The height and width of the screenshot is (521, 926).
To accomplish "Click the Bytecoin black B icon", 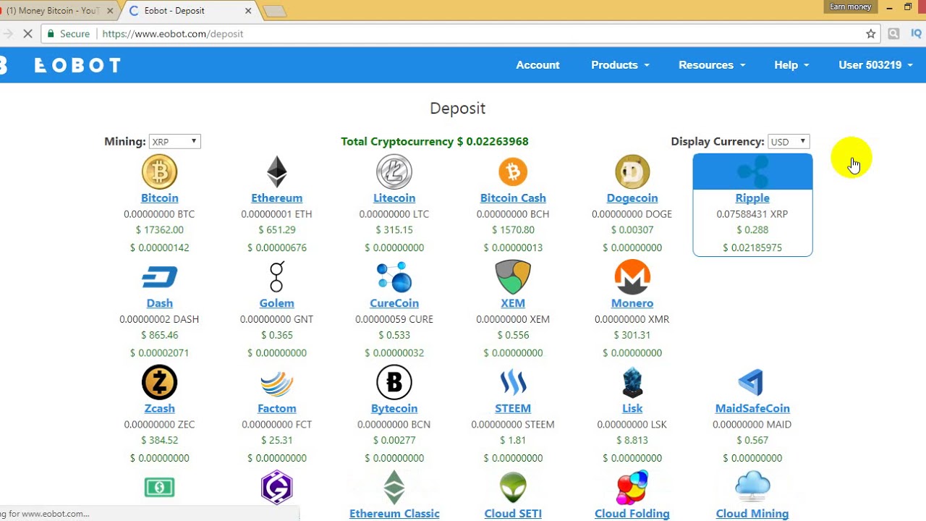I will [394, 382].
